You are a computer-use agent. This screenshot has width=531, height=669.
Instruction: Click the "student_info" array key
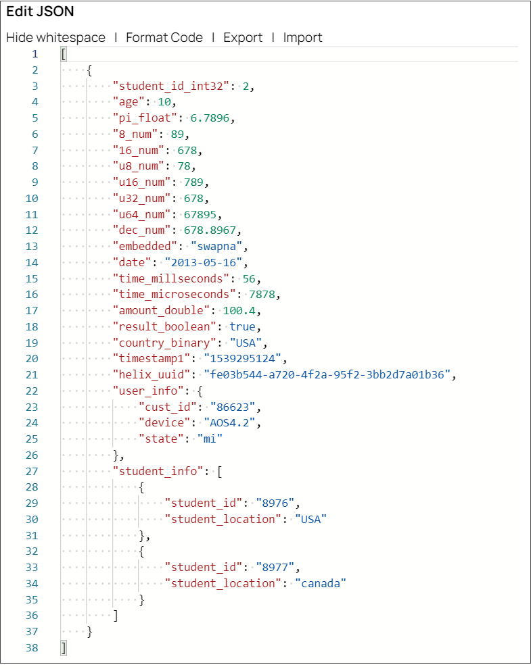tap(158, 471)
